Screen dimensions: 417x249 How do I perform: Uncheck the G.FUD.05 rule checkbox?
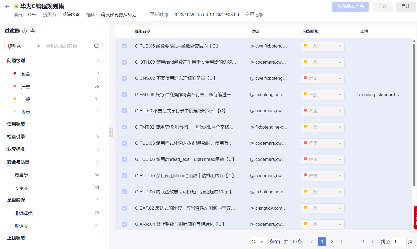[124, 46]
